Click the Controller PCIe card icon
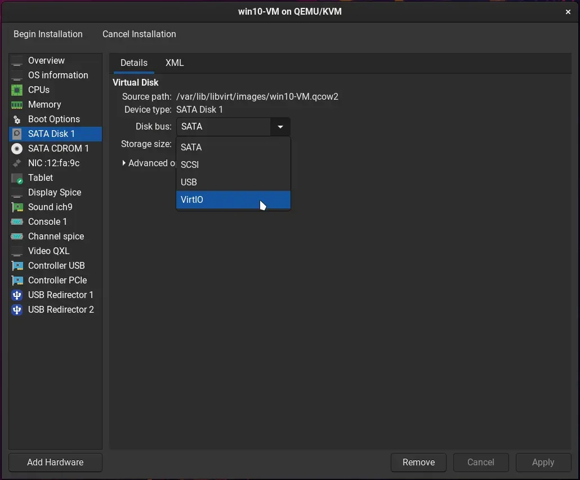The height and width of the screenshot is (480, 580). tap(17, 281)
